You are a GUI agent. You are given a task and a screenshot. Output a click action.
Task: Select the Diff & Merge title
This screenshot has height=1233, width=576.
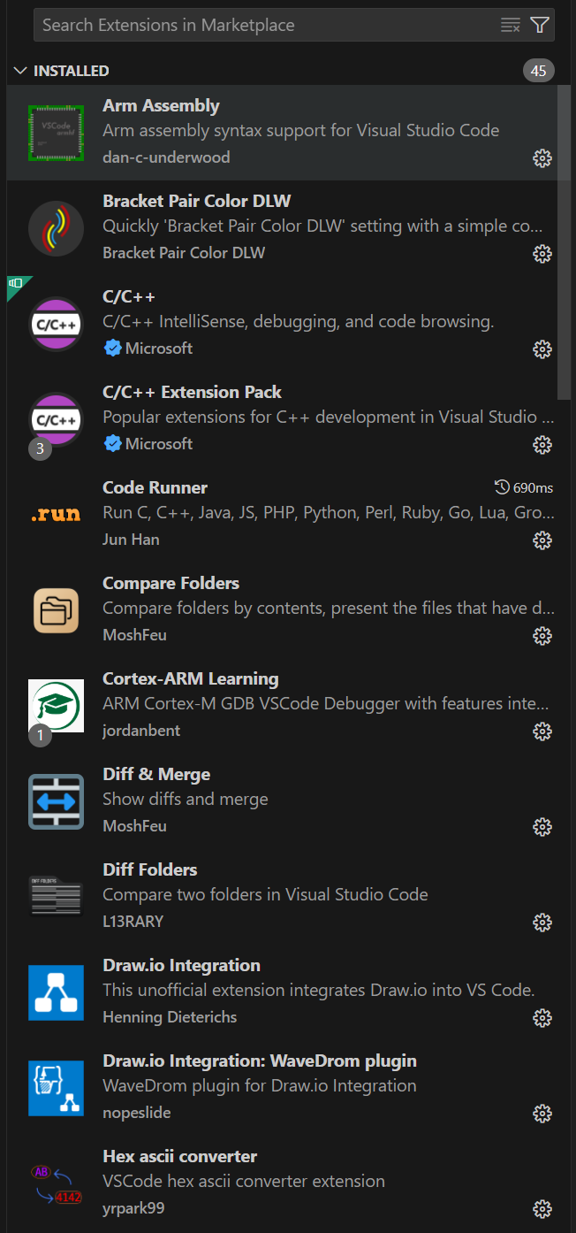[x=156, y=774]
